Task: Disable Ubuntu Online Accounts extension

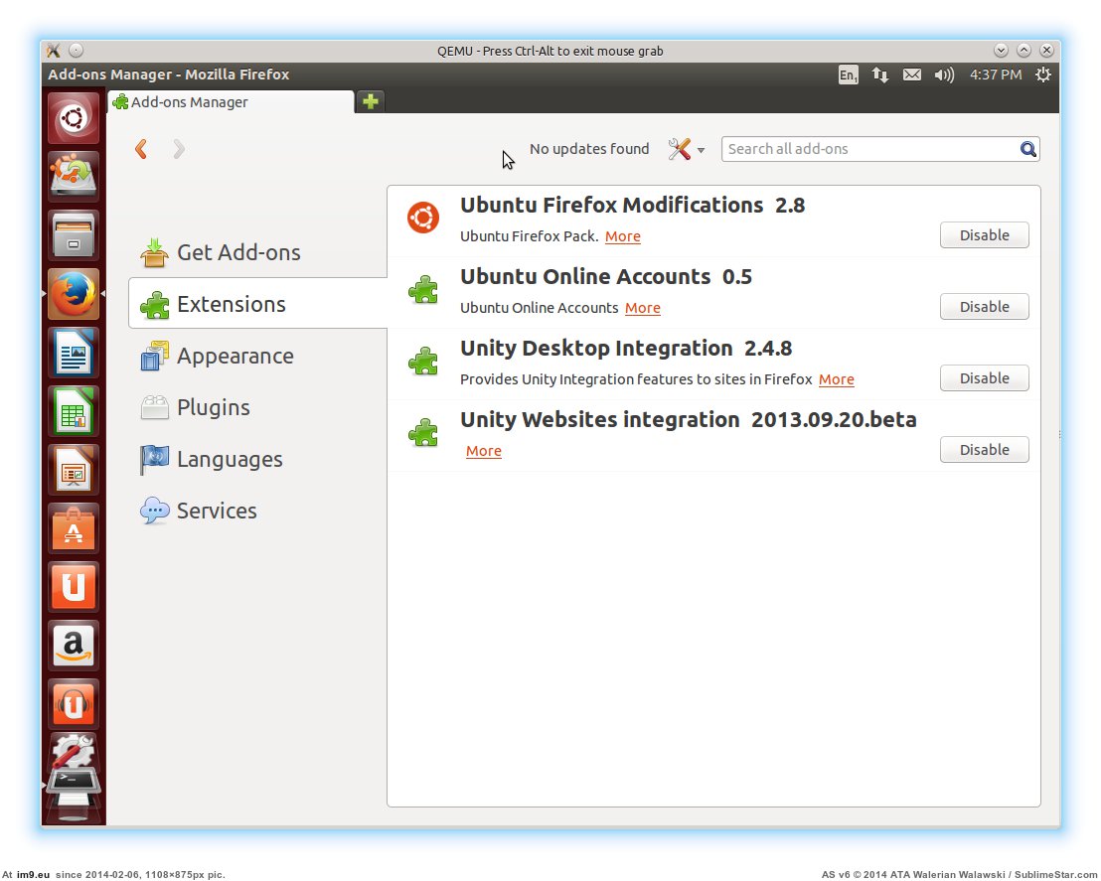Action: pyautogui.click(x=984, y=307)
